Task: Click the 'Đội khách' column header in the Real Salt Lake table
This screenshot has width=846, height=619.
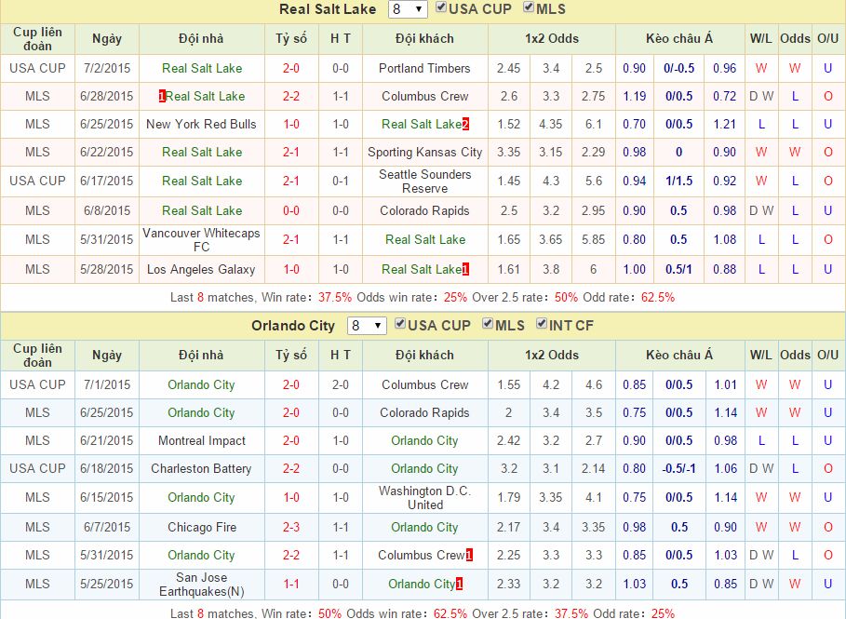Action: (424, 39)
